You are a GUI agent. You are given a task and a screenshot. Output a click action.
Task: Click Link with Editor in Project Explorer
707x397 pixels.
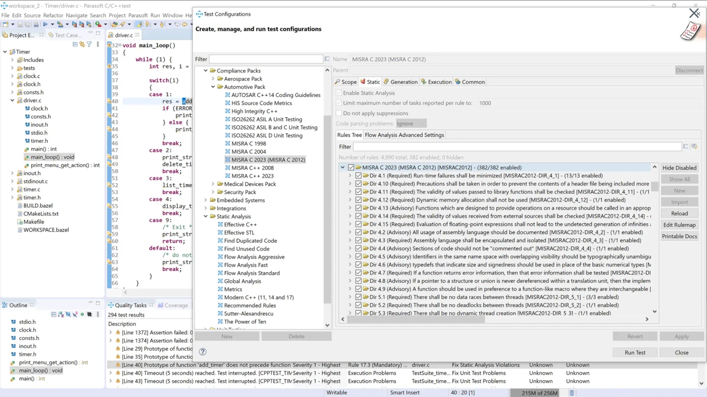pyautogui.click(x=82, y=44)
